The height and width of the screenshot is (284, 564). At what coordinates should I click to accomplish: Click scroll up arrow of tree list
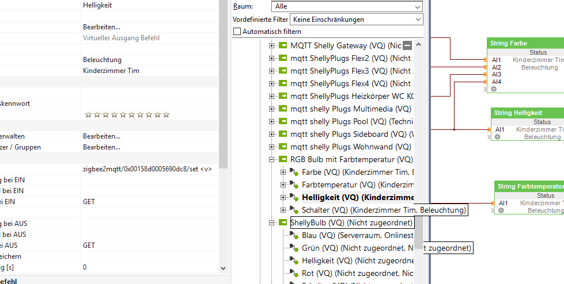coord(418,45)
